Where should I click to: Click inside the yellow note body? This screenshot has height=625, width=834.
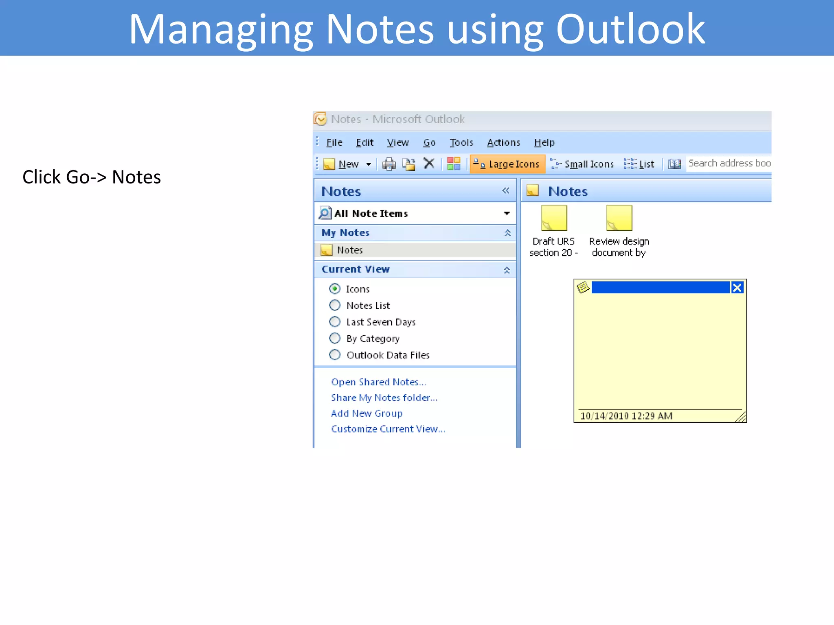point(660,351)
